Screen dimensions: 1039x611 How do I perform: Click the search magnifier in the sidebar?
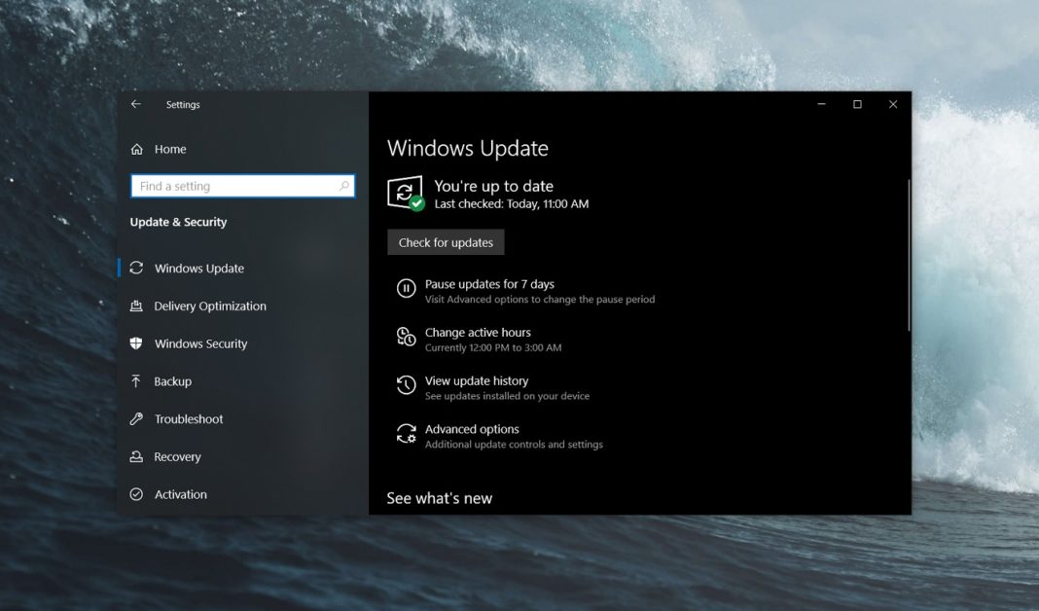(344, 185)
